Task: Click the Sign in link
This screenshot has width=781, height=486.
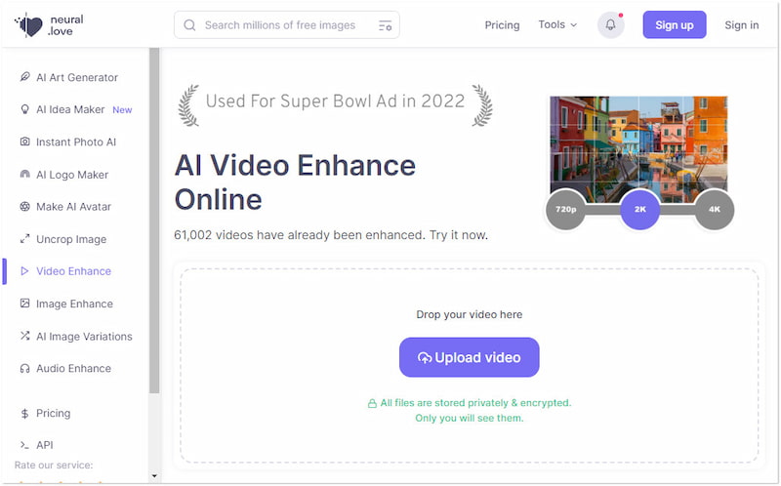Action: point(741,25)
